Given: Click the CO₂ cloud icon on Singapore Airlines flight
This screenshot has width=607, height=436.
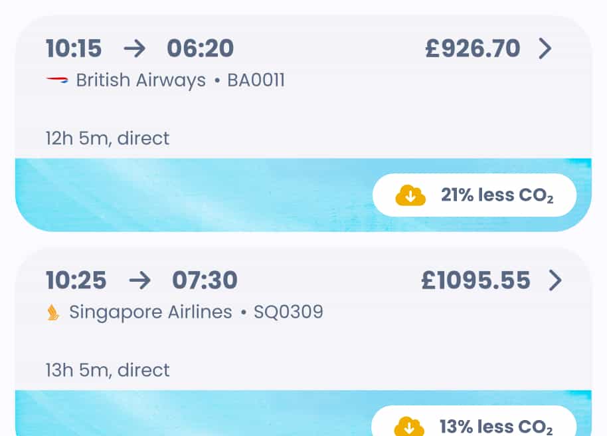Looking at the screenshot, I should click(410, 425).
